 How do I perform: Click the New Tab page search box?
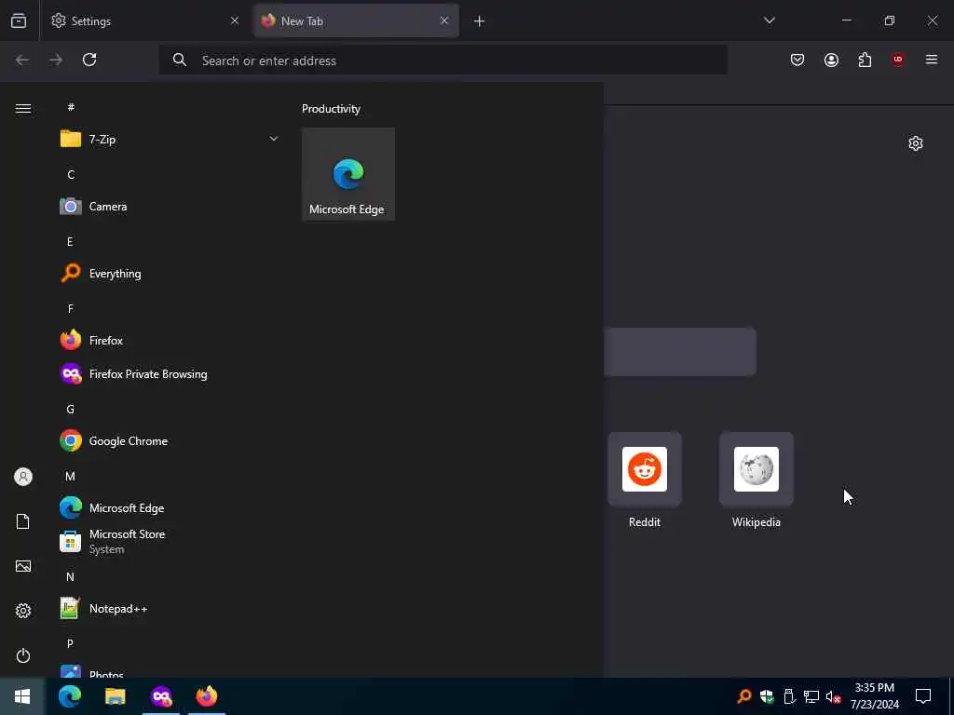[680, 351]
